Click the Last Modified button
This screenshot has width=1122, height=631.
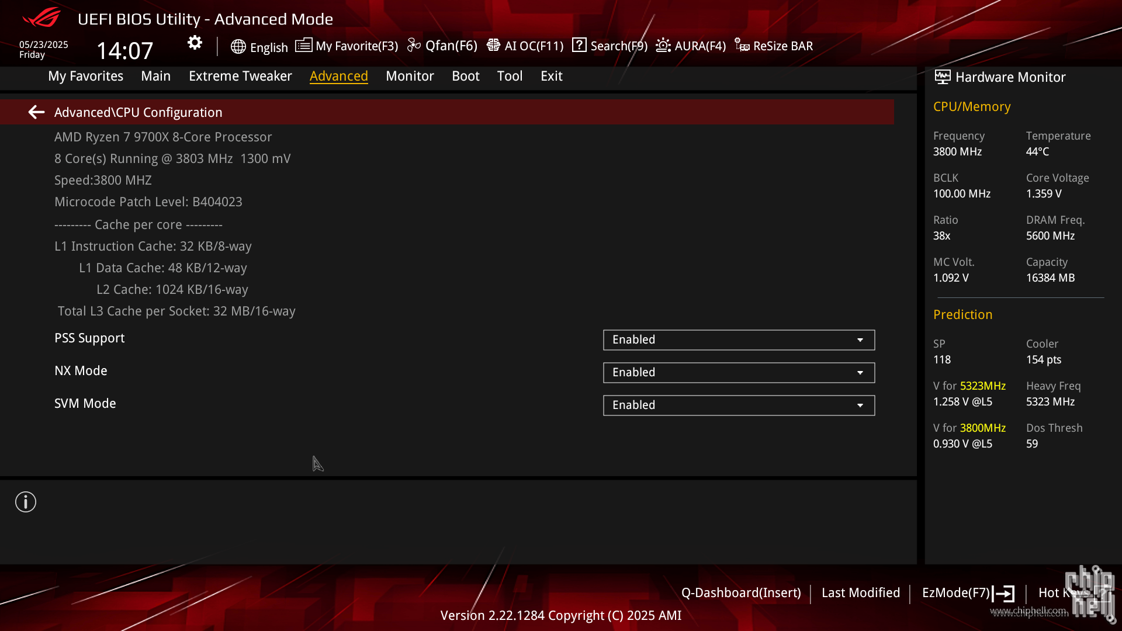tap(861, 592)
